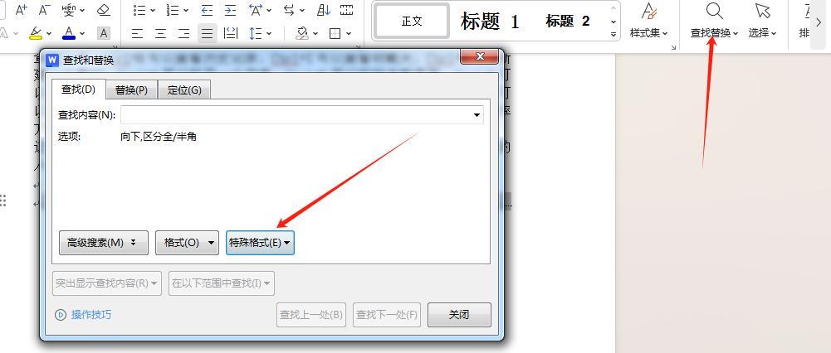831x353 pixels.
Task: Open the 特殊格式(E) menu button
Action: (260, 243)
